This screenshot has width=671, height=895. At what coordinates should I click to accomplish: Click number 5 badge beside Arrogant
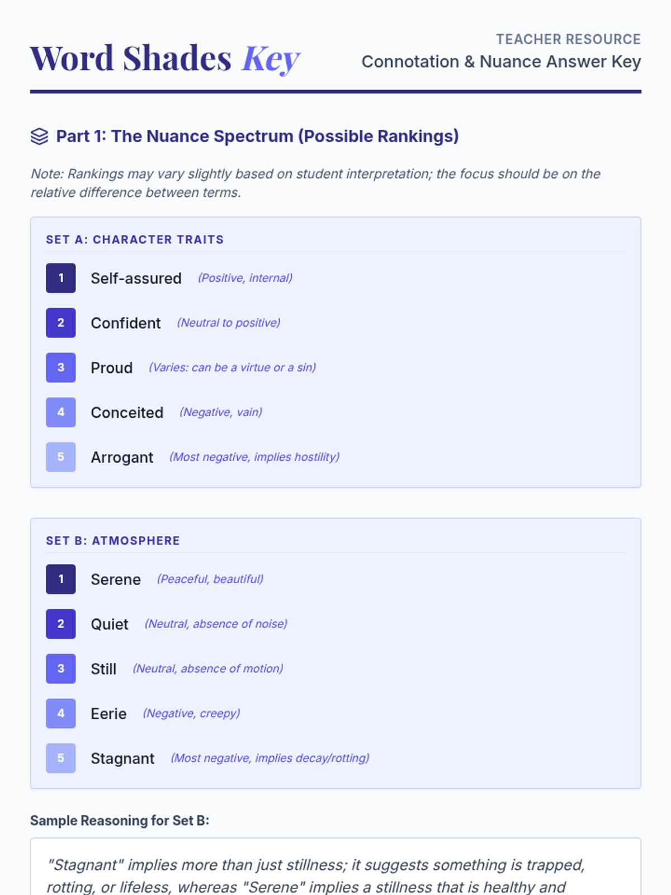tap(61, 457)
